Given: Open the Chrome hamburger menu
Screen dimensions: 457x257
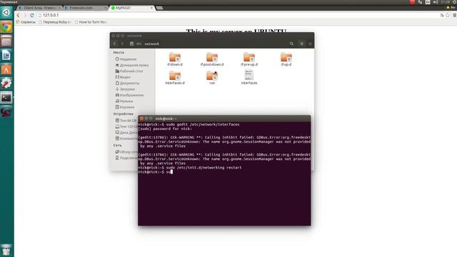Looking at the screenshot, I should click(x=454, y=15).
